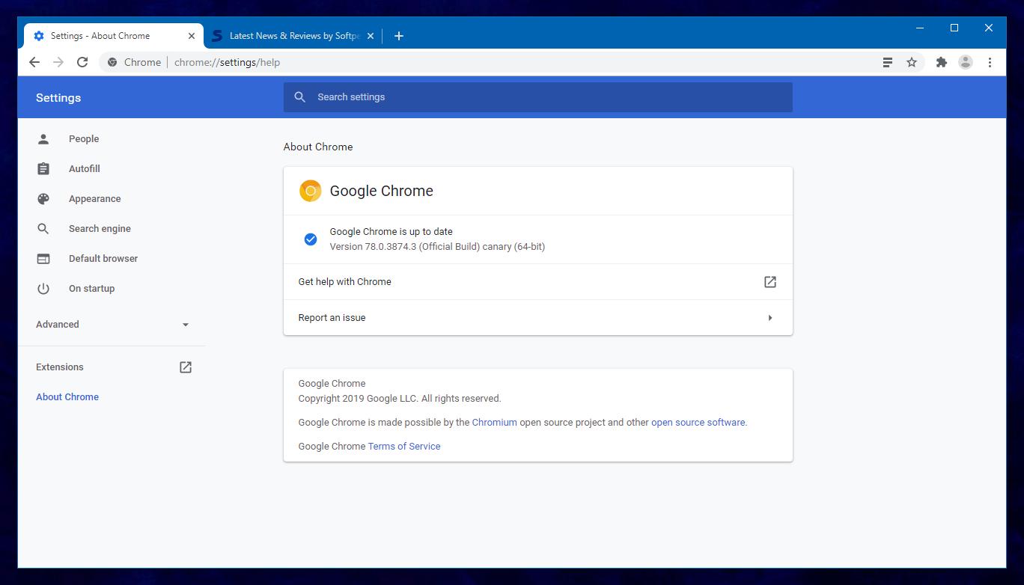This screenshot has width=1024, height=585.
Task: Close the Chrome window
Action: [x=989, y=28]
